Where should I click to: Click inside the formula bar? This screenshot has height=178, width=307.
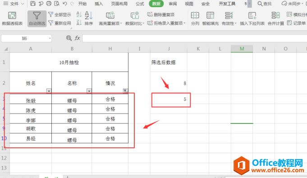coord(195,38)
